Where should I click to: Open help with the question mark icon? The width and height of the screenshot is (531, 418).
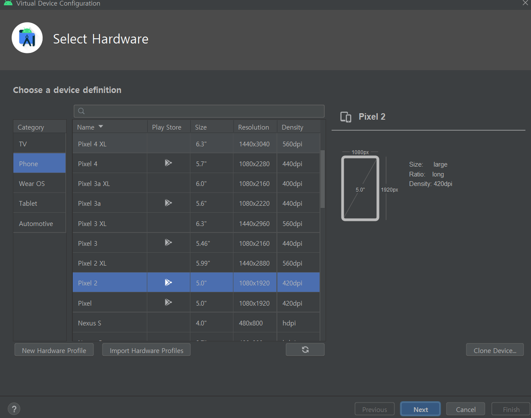(x=14, y=409)
